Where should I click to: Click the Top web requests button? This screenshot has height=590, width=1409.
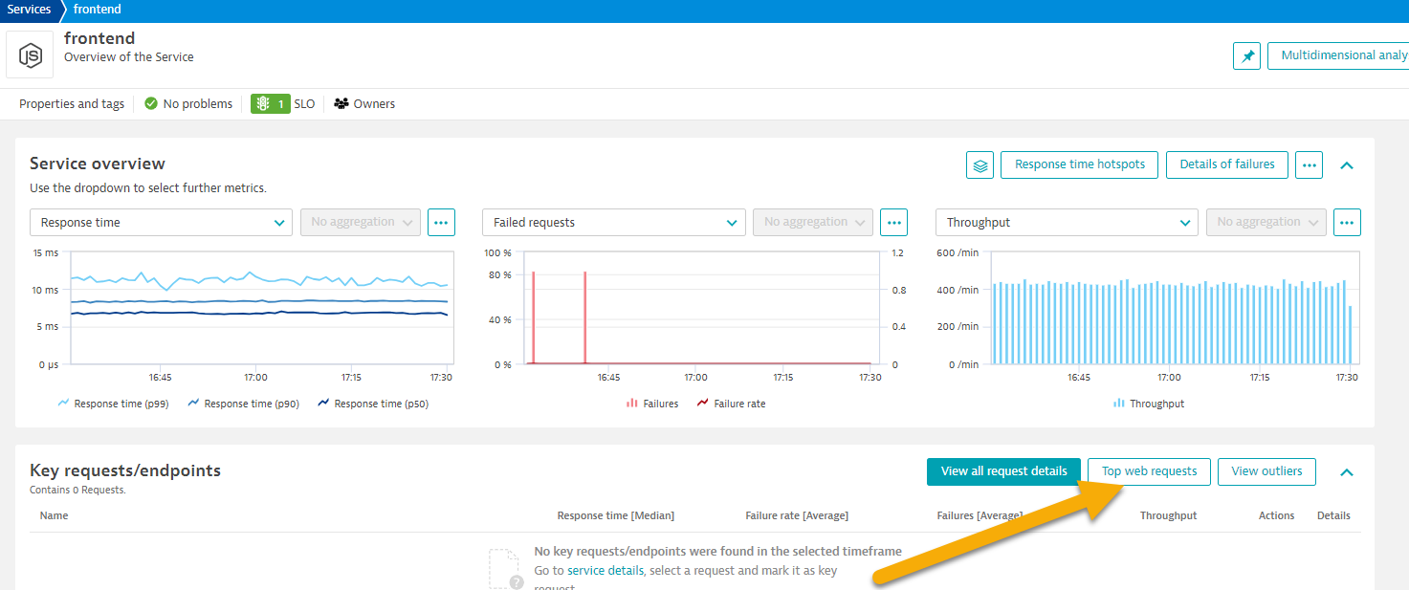(1149, 471)
